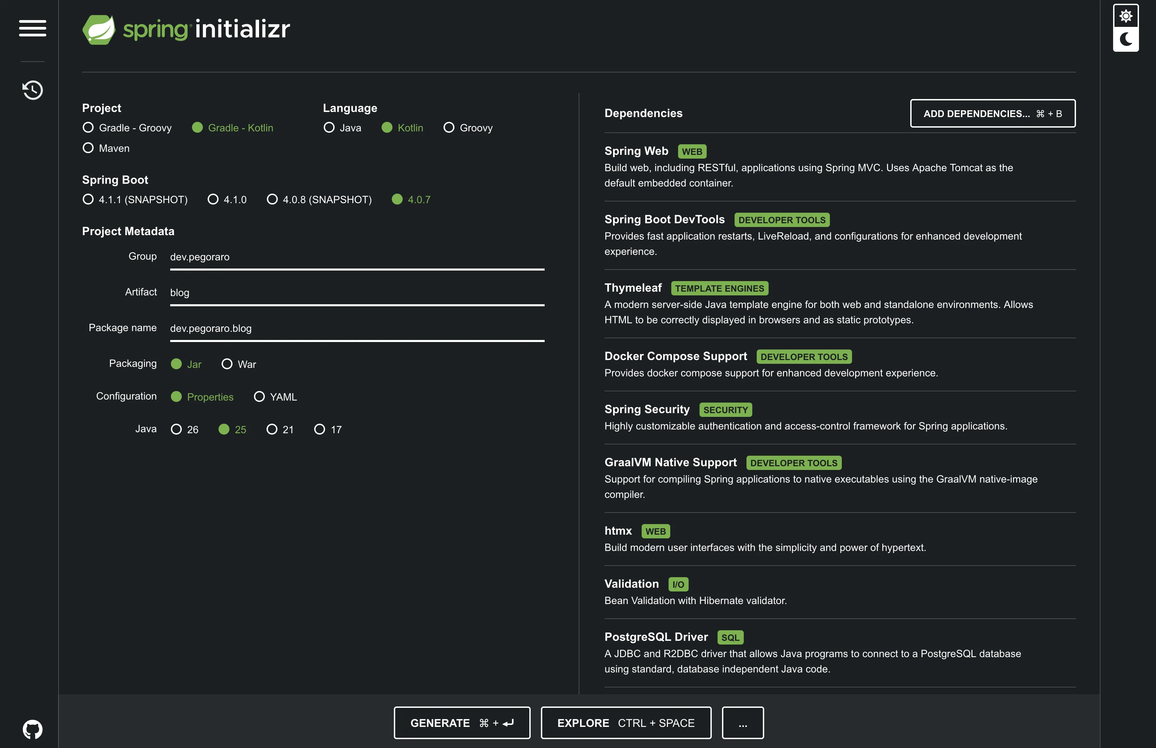Click the Group input field
The image size is (1156, 748).
[x=357, y=257]
